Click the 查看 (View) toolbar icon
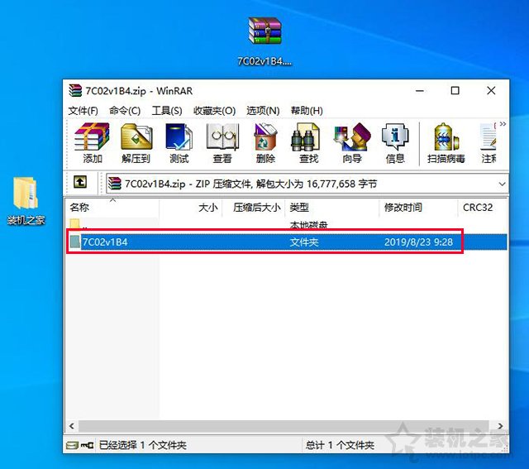The height and width of the screenshot is (469, 529). click(x=222, y=143)
